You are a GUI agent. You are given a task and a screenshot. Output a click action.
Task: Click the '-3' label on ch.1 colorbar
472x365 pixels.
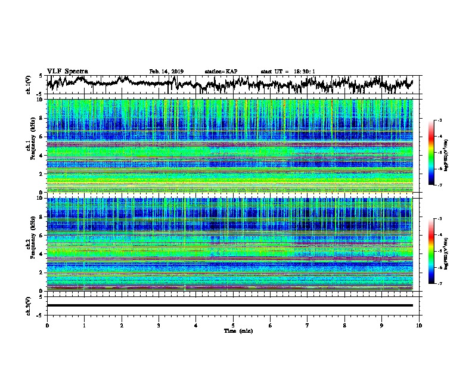[439, 120]
